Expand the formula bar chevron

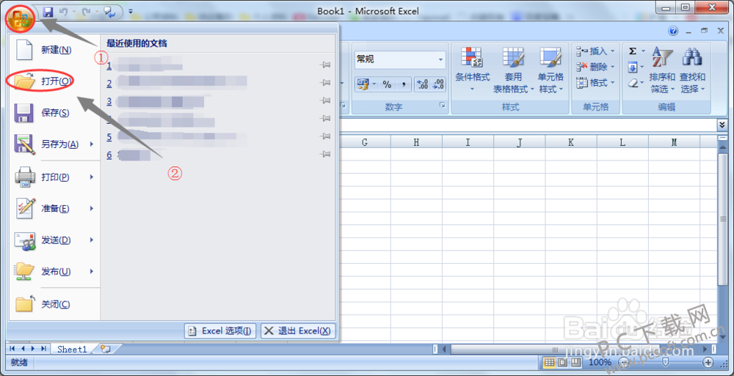tap(722, 125)
